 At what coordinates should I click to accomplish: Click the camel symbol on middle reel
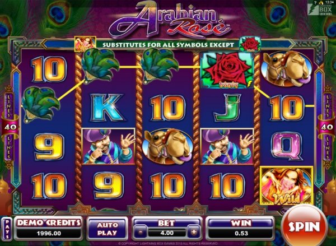pyautogui.click(x=168, y=147)
